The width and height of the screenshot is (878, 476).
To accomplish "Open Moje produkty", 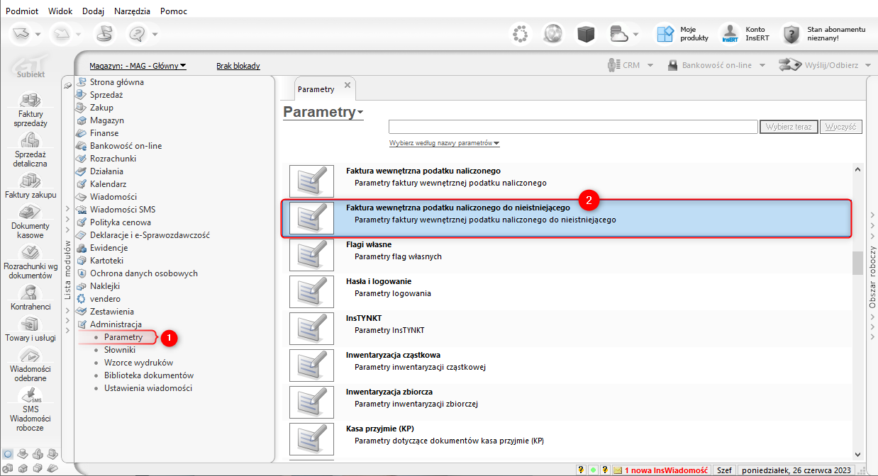I will coord(682,33).
